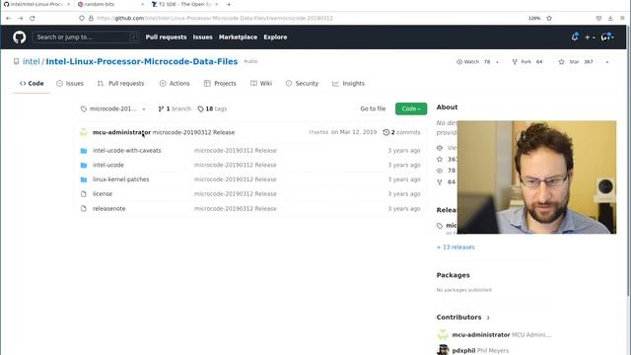Viewport: 631px width, 355px height.
Task: View notifications via the bell icon
Action: click(x=575, y=37)
